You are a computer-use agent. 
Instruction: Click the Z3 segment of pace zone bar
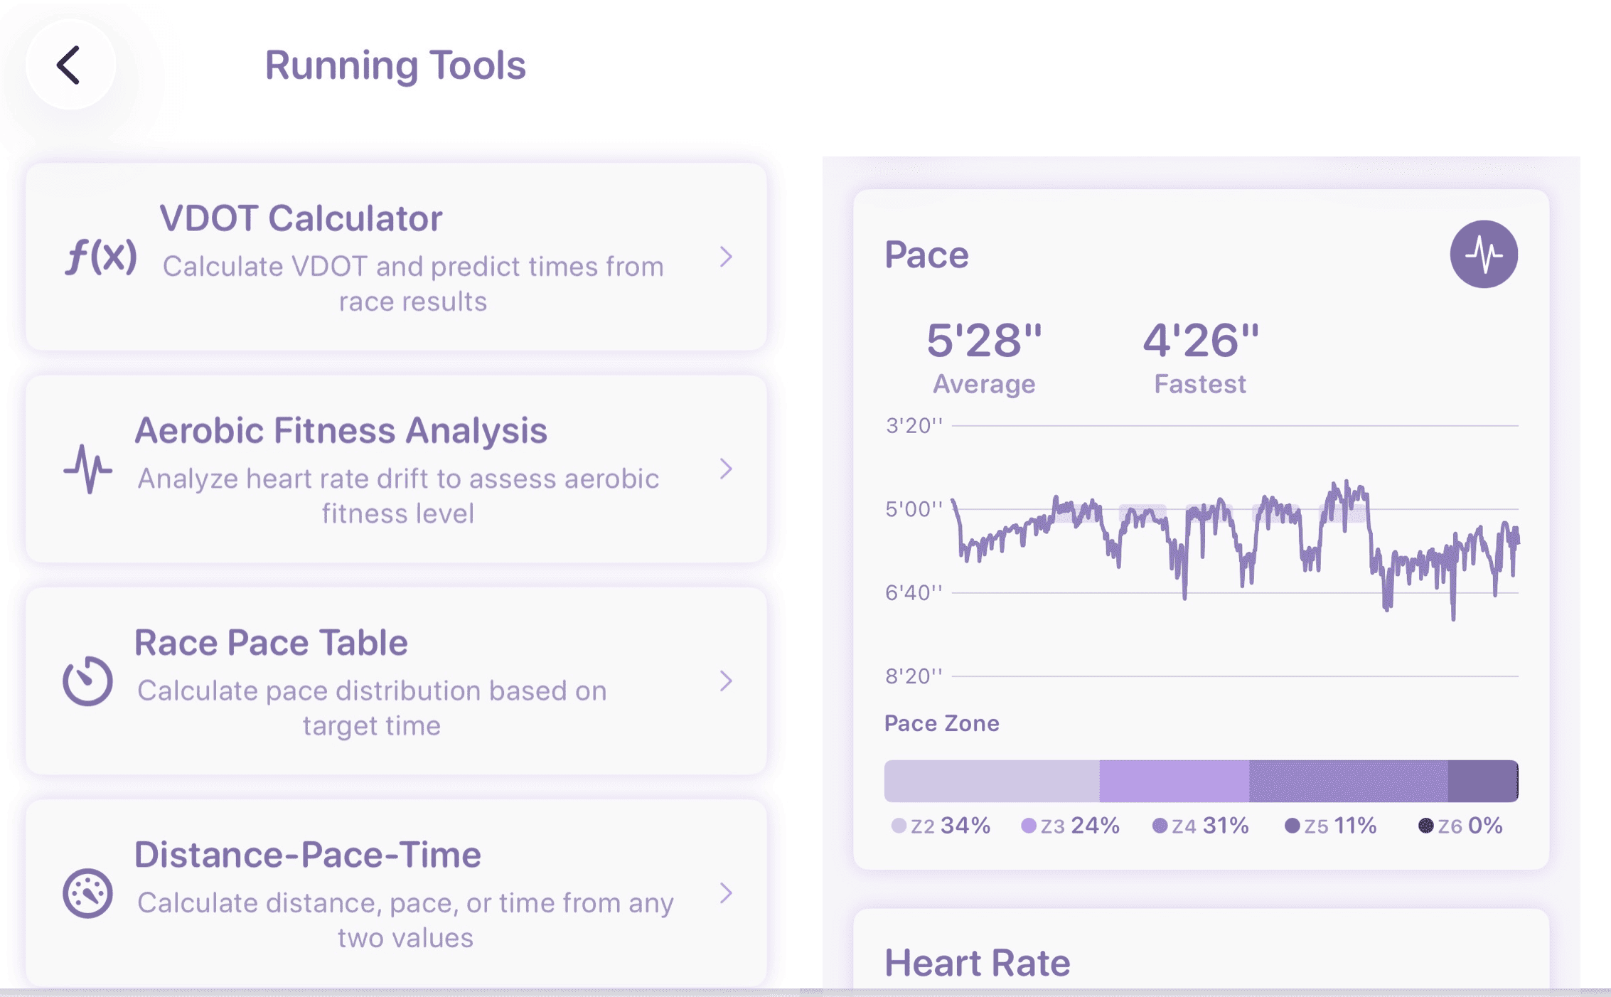click(1174, 781)
